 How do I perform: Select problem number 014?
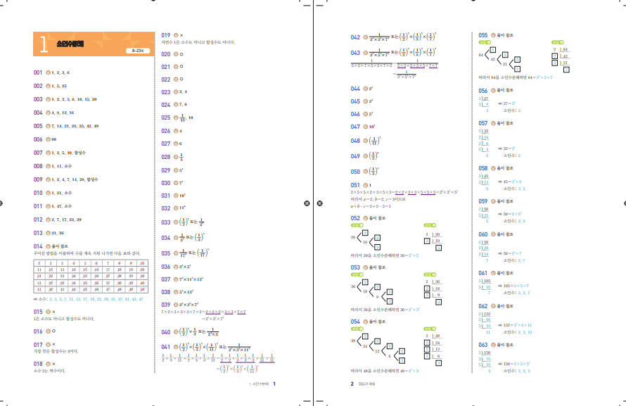(x=38, y=246)
